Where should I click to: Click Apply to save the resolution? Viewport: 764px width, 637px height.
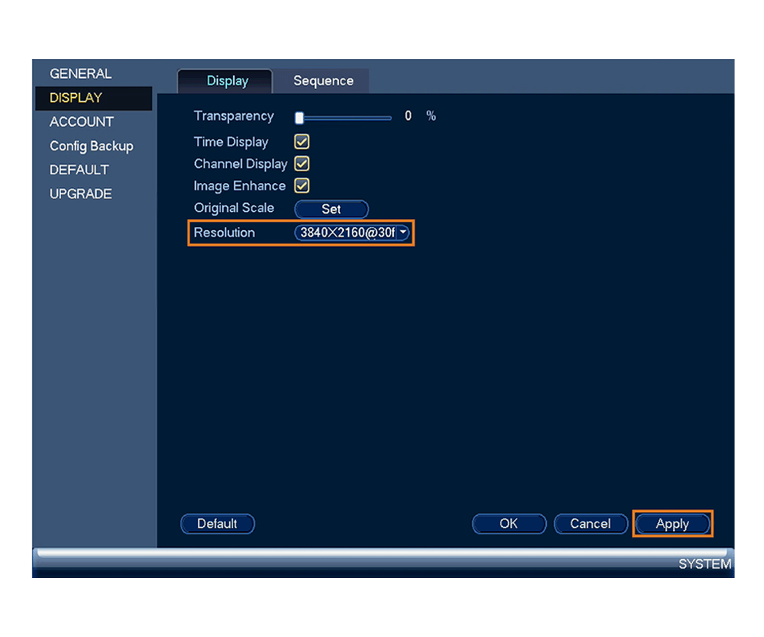click(x=672, y=524)
